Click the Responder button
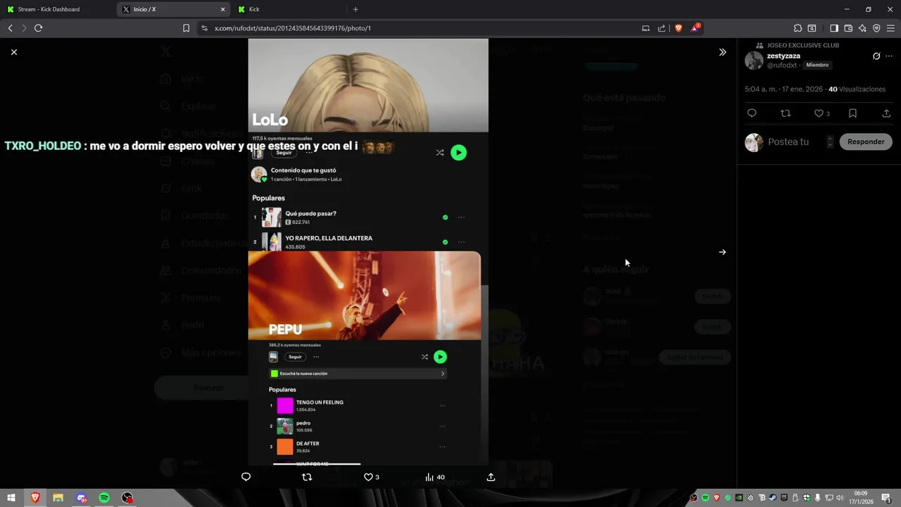This screenshot has height=507, width=901. point(866,142)
